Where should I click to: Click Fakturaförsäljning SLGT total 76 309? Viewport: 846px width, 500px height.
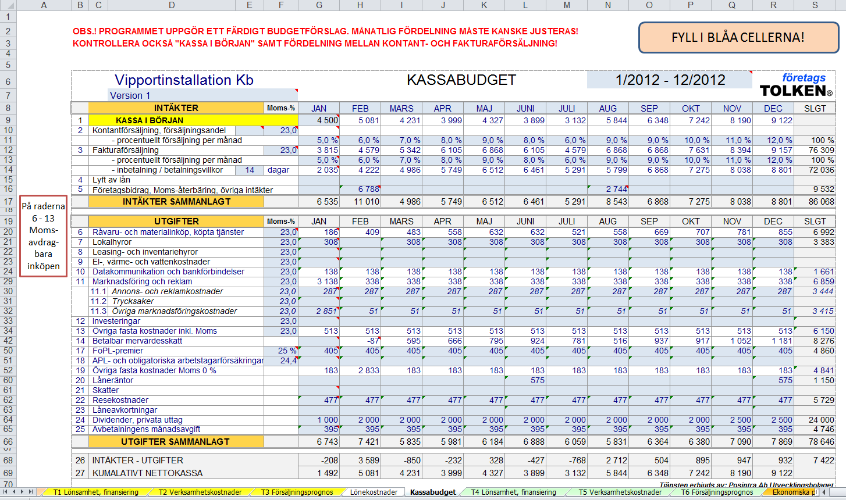pyautogui.click(x=815, y=150)
